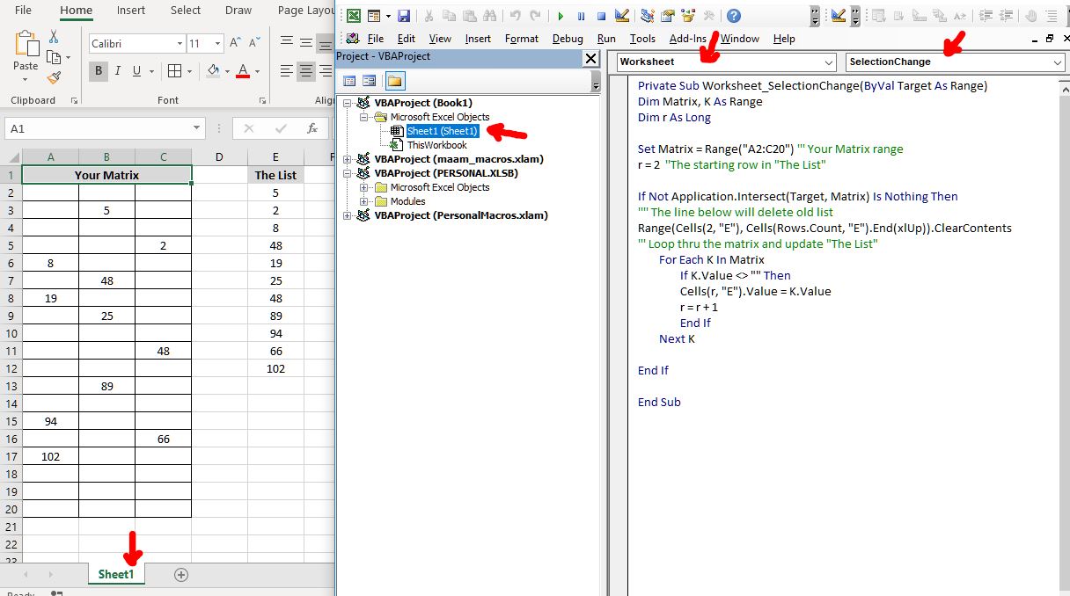Open the font size 11 dropdown
Viewport: 1070px width, 596px height.
click(218, 43)
